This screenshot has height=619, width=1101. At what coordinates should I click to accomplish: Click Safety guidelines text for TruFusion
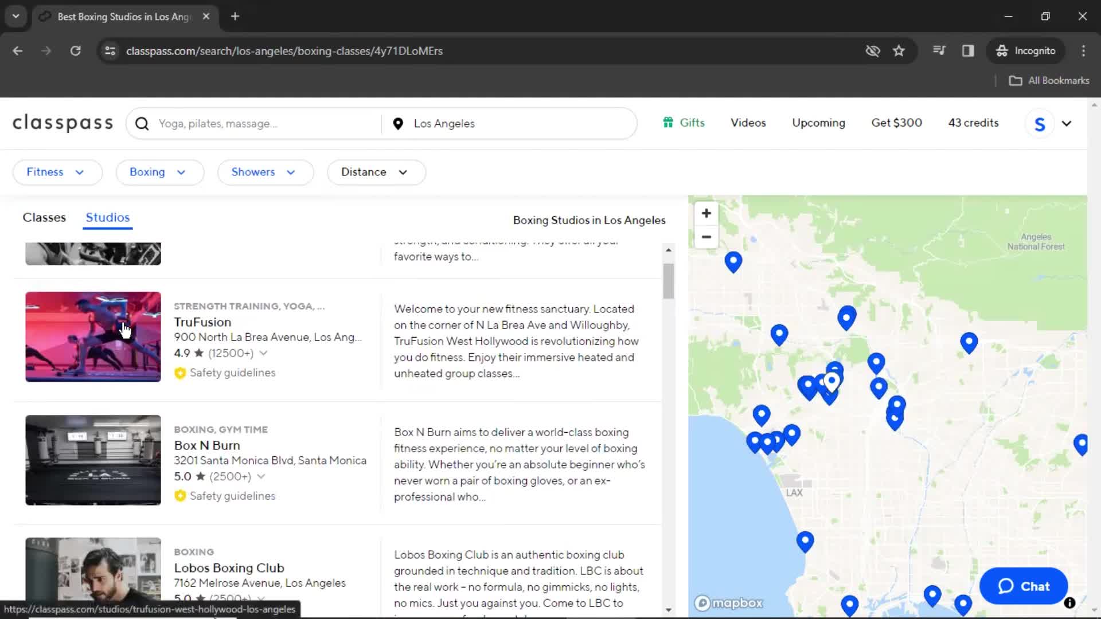(232, 373)
